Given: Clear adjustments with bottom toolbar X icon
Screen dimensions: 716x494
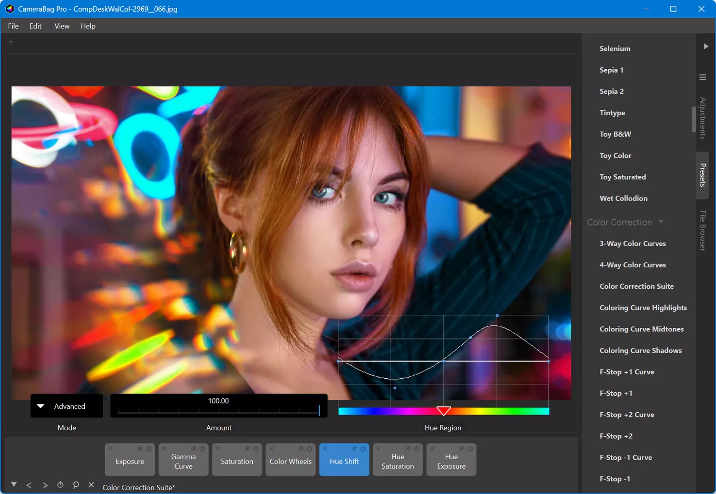Looking at the screenshot, I should tap(91, 485).
